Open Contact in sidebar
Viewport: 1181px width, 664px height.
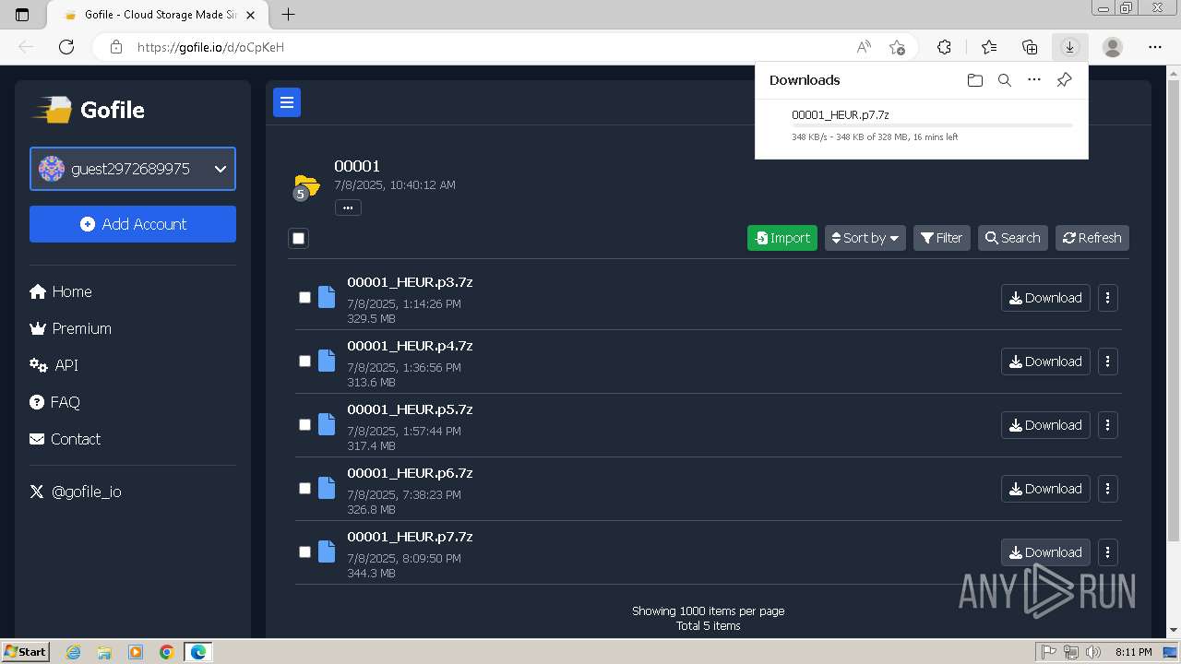tap(65, 439)
